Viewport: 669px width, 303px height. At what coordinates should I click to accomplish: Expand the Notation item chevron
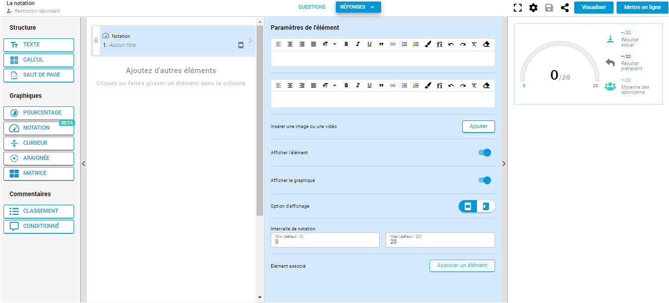250,40
